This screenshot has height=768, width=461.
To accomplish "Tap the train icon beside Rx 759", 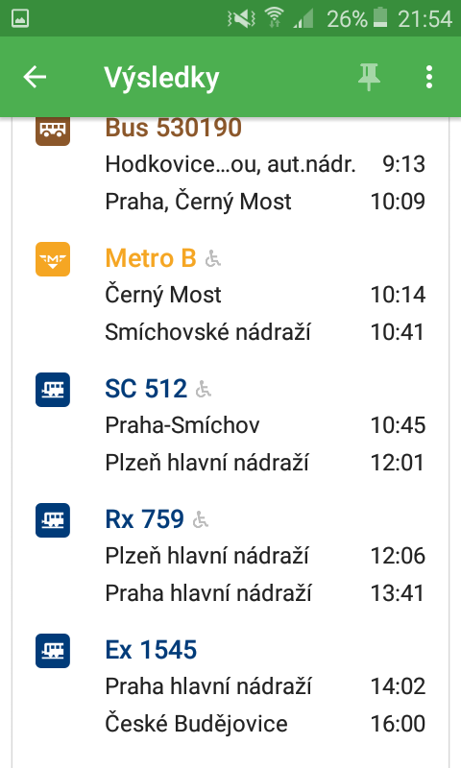I will (x=53, y=520).
